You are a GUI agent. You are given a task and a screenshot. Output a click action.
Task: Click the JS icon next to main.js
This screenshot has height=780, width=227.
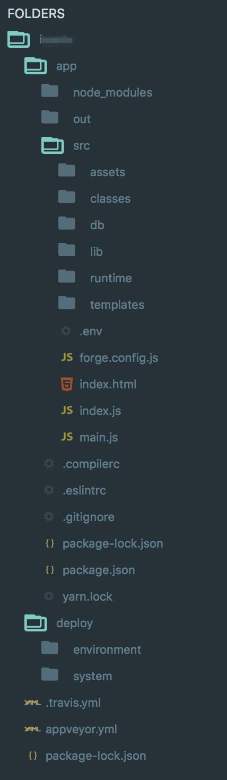pyautogui.click(x=67, y=437)
